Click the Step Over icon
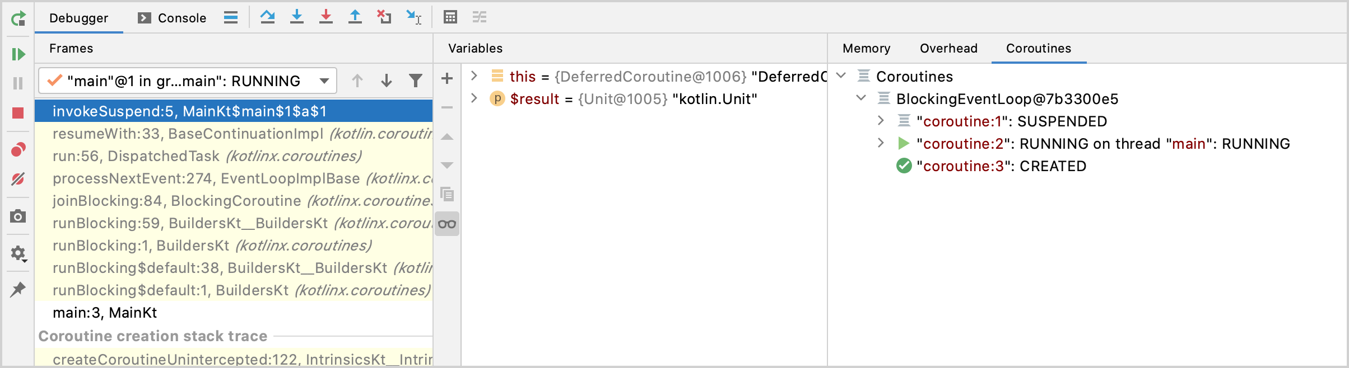Image resolution: width=1349 pixels, height=368 pixels. (x=267, y=17)
